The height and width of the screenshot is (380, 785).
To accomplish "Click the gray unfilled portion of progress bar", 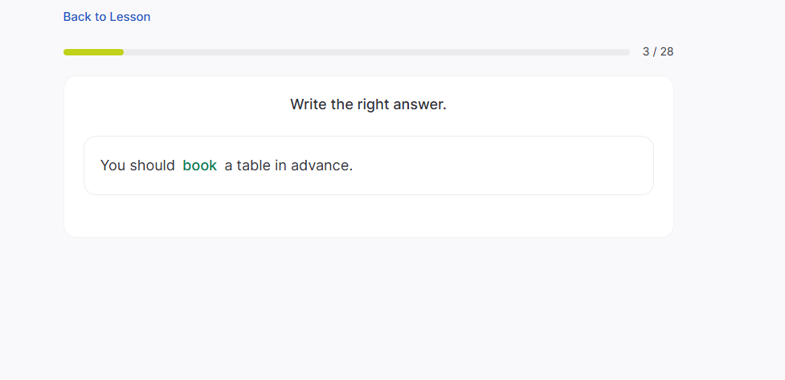I will (376, 52).
